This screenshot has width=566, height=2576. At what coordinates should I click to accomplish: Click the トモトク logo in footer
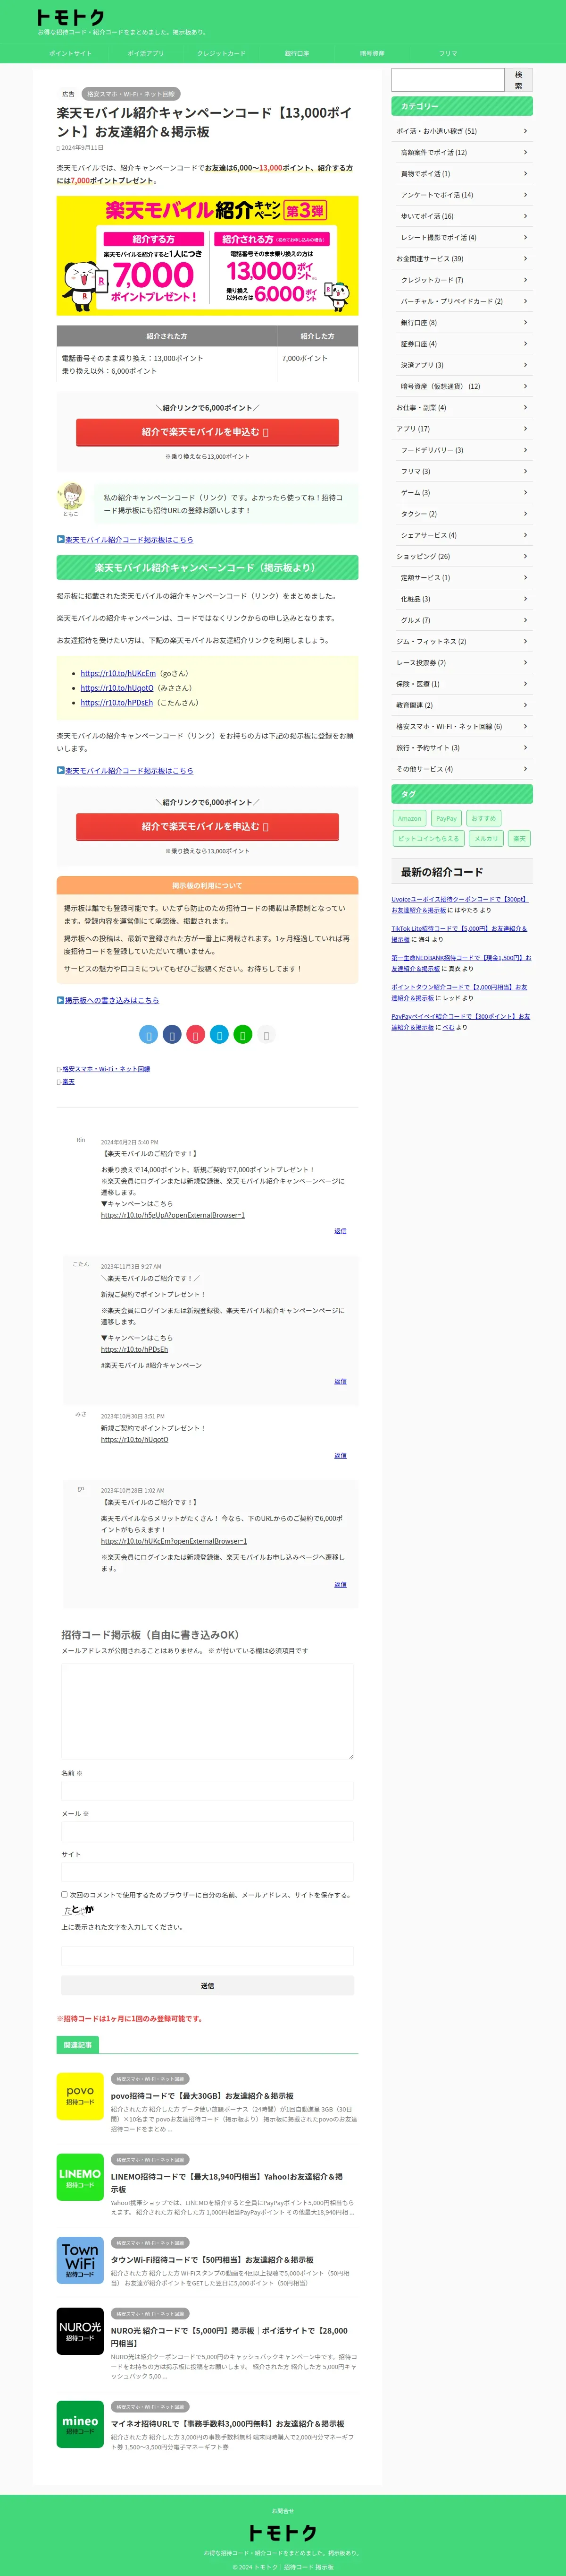pos(283,2532)
